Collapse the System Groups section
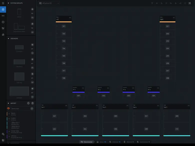 8,3
